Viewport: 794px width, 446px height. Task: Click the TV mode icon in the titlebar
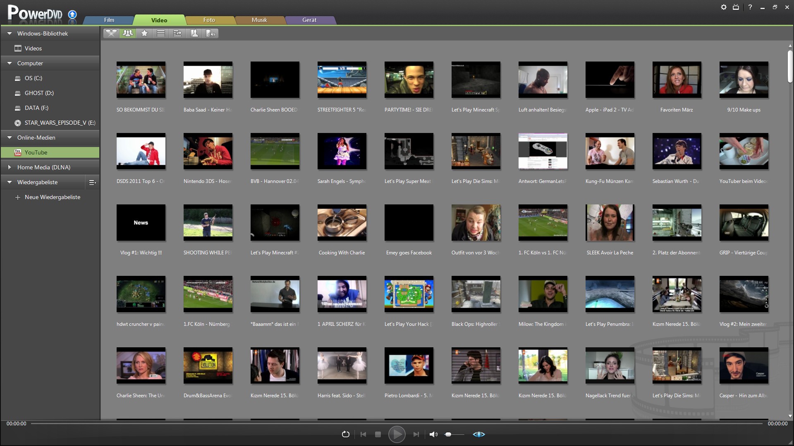click(736, 7)
